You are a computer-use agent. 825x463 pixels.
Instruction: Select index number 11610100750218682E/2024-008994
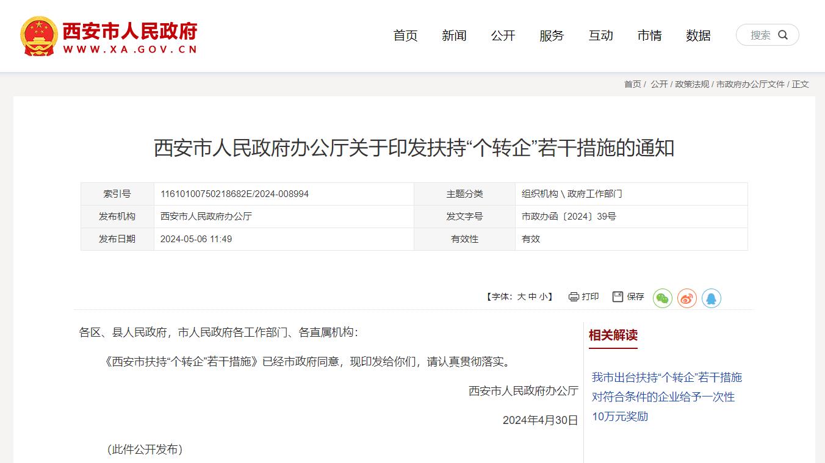(234, 194)
